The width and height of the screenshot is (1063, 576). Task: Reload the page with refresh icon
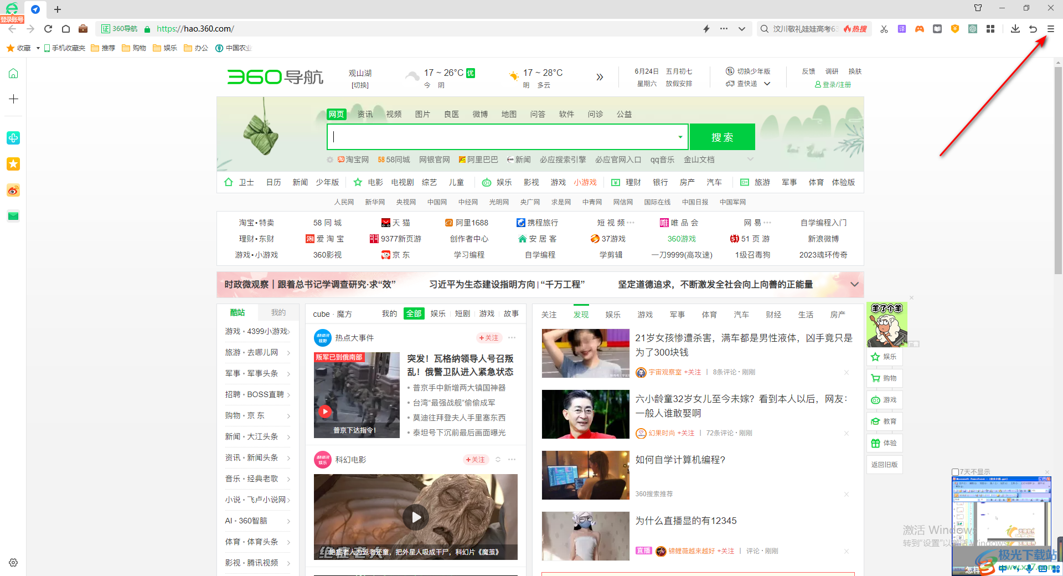coord(48,29)
